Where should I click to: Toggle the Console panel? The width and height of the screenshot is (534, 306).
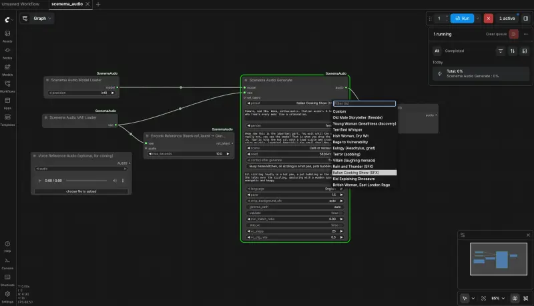pyautogui.click(x=7, y=263)
